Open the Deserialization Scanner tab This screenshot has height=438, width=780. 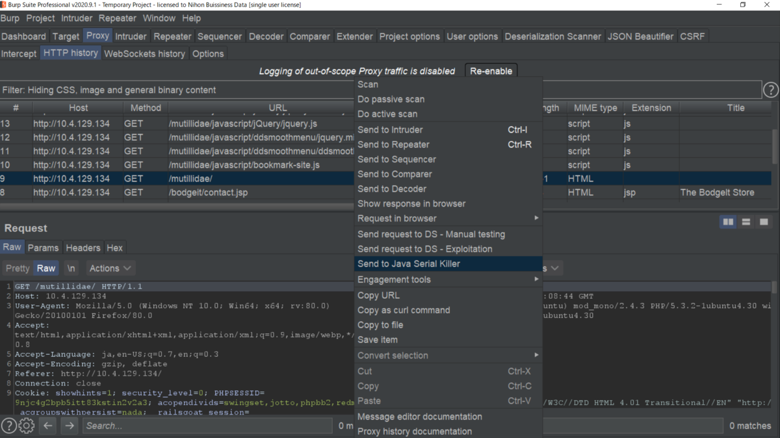(x=553, y=36)
